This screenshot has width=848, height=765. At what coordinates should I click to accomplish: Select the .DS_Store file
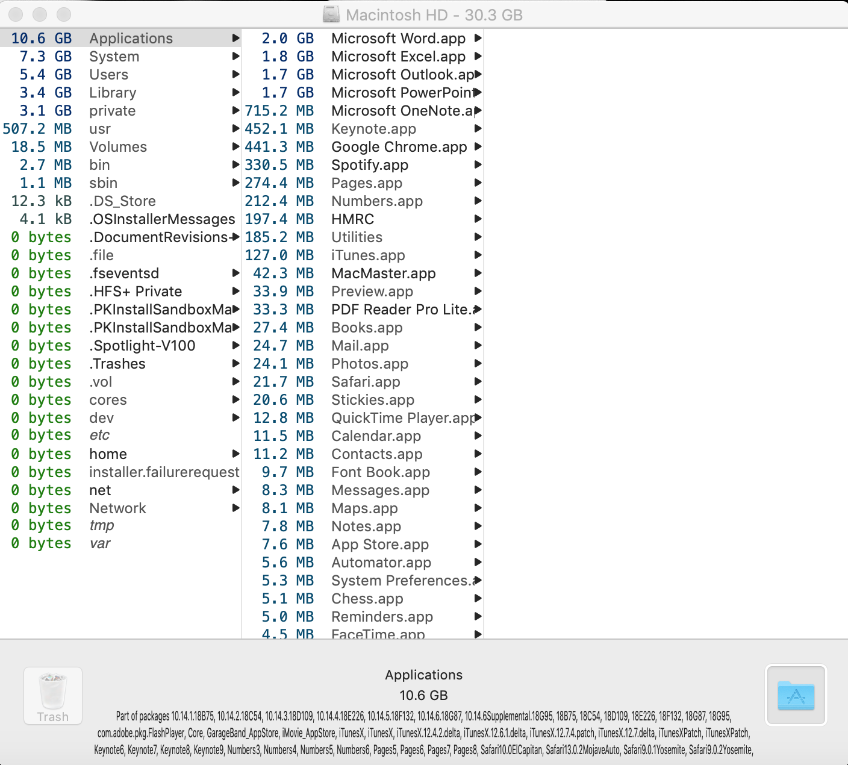[120, 201]
